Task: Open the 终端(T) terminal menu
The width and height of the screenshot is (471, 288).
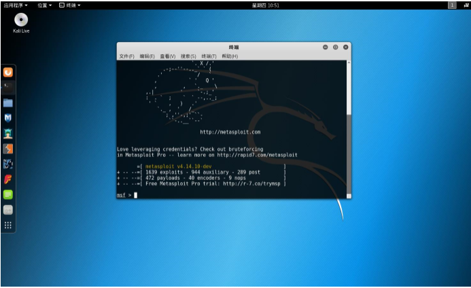Action: point(209,56)
